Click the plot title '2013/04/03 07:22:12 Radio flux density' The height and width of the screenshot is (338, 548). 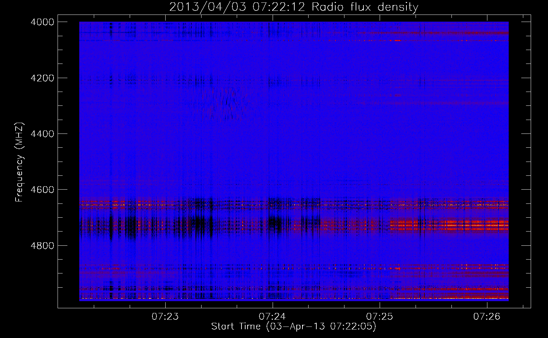click(x=294, y=7)
